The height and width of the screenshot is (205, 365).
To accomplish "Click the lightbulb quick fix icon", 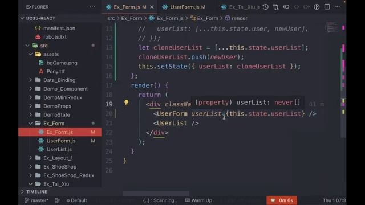I will (126, 102).
